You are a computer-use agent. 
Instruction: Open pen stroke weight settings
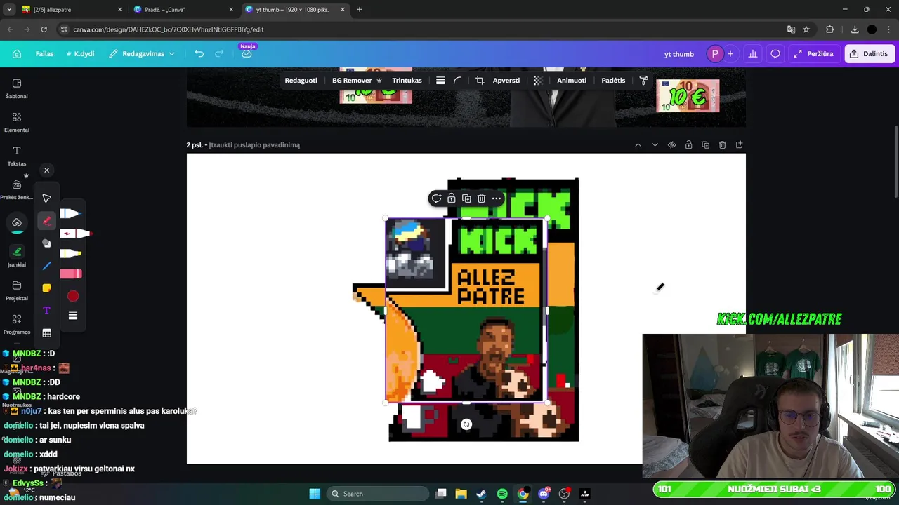click(x=73, y=316)
